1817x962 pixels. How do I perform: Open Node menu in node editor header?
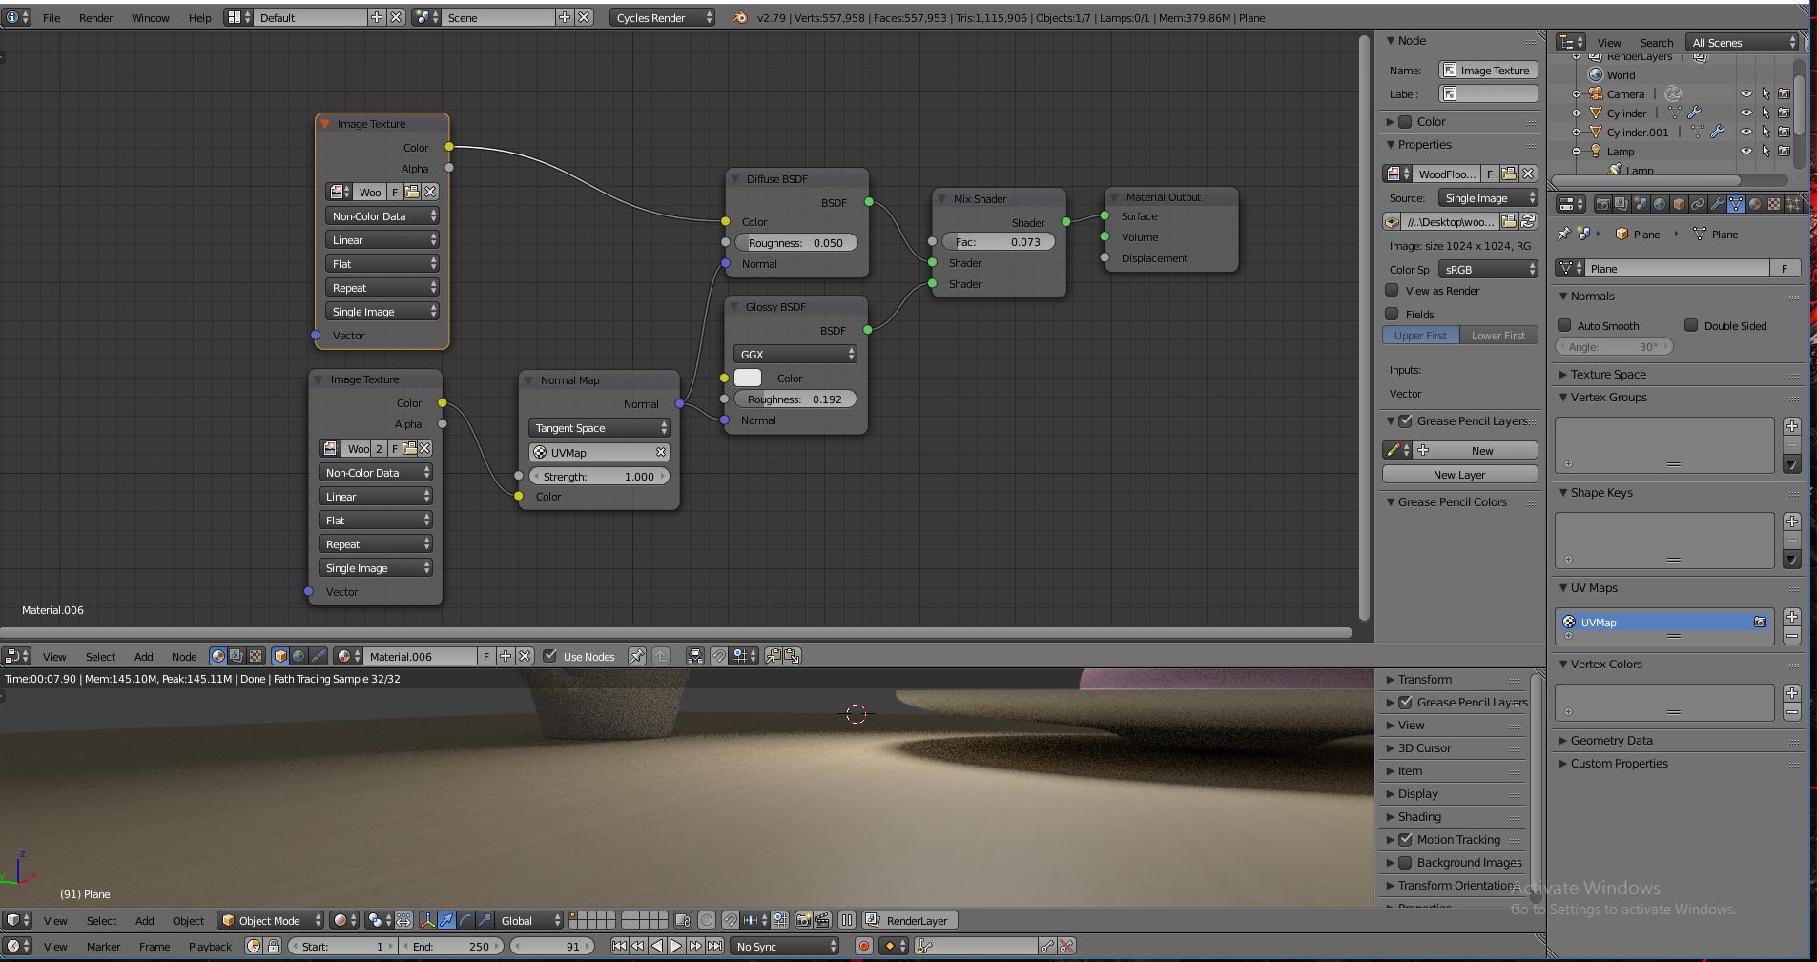tap(184, 656)
